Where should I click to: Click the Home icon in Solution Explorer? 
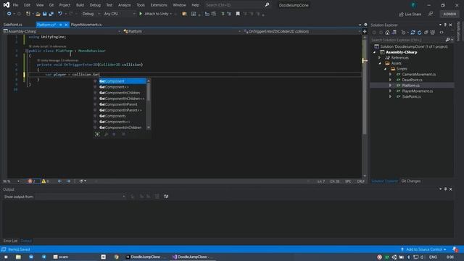387,32
